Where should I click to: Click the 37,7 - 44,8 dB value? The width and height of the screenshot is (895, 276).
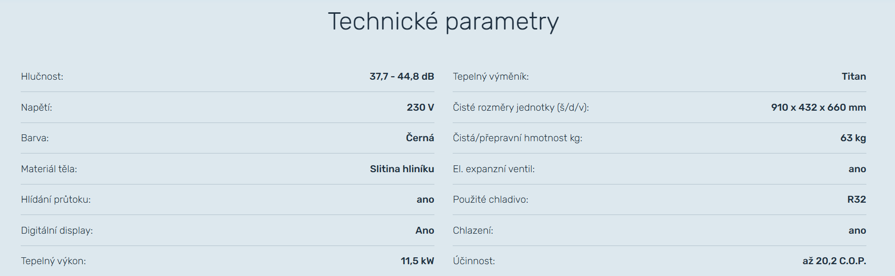click(x=401, y=77)
